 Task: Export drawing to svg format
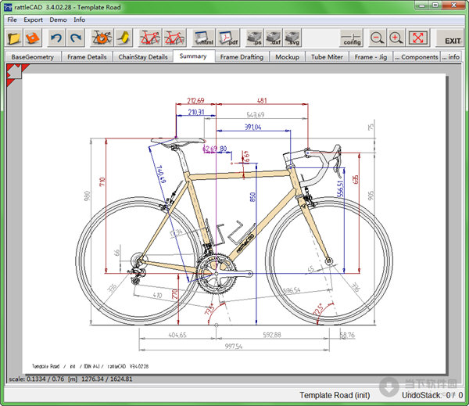[292, 38]
